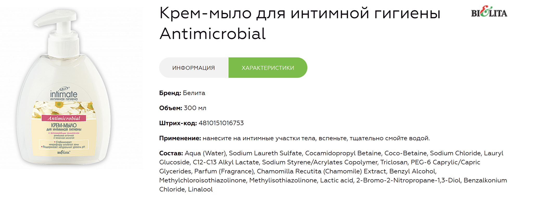Click the Бренд label

tap(170, 93)
